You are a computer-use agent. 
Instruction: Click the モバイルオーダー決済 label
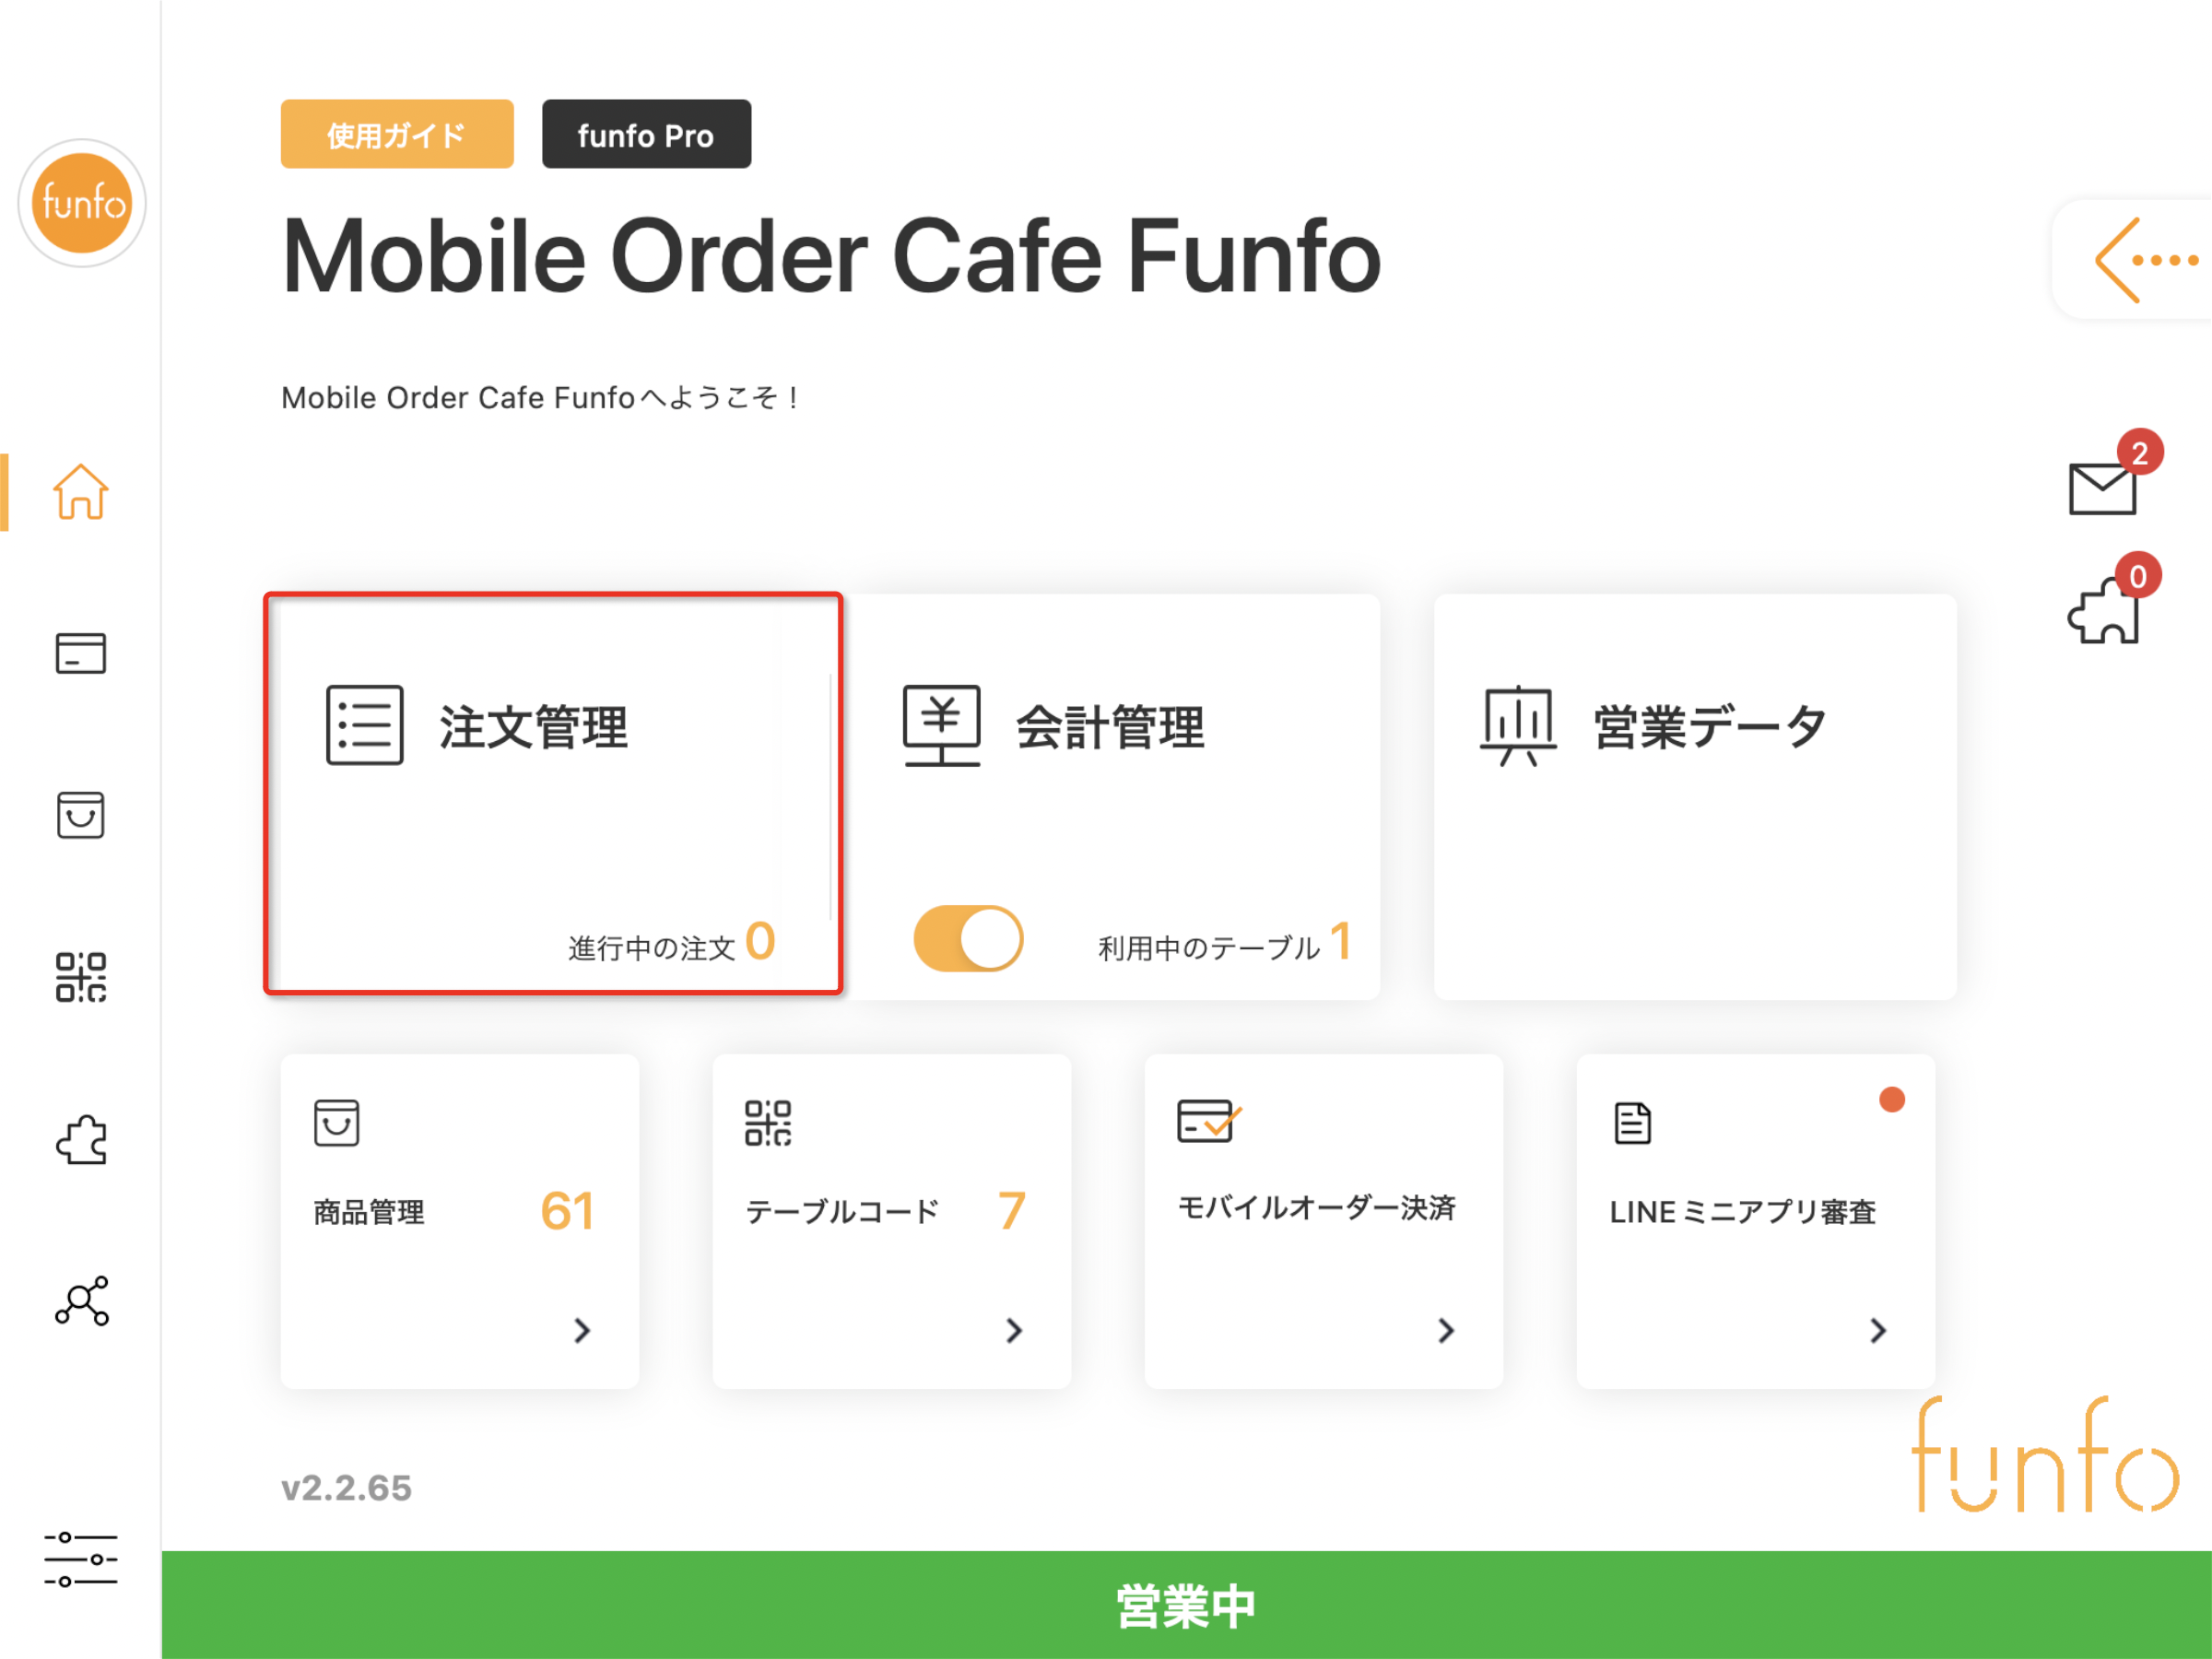tap(1317, 1208)
